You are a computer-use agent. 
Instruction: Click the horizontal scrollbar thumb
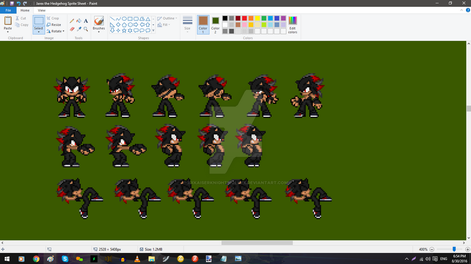[257, 243]
